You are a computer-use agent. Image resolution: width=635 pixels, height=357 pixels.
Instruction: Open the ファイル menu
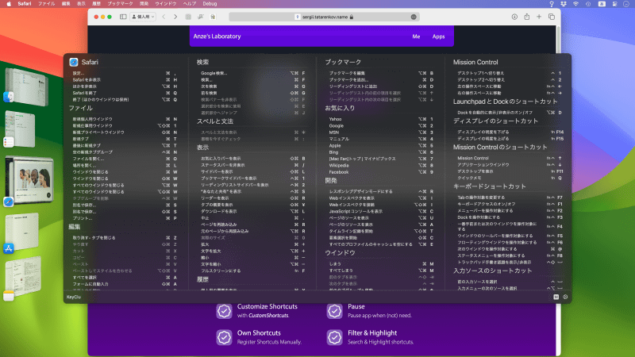[x=47, y=4]
